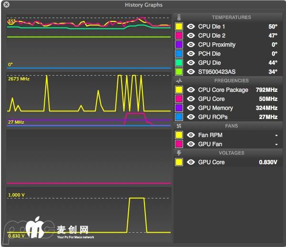Viewport: 286px width, 247px height.
Task: Toggle visibility of GPU Core voltage
Action: pyautogui.click(x=191, y=162)
